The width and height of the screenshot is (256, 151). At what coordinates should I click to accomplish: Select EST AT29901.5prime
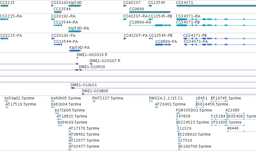click(170, 104)
